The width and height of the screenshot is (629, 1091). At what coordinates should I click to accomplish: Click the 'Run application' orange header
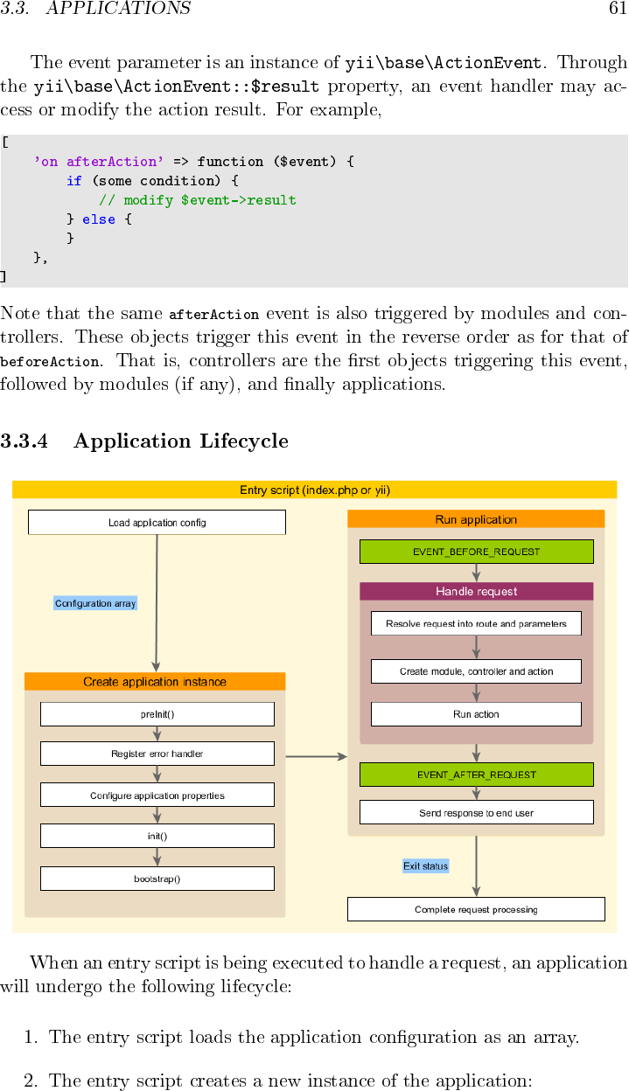(x=476, y=519)
